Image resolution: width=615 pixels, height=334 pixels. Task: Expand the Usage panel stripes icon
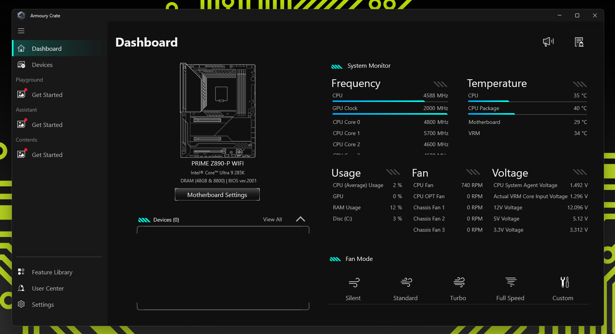[x=393, y=172]
